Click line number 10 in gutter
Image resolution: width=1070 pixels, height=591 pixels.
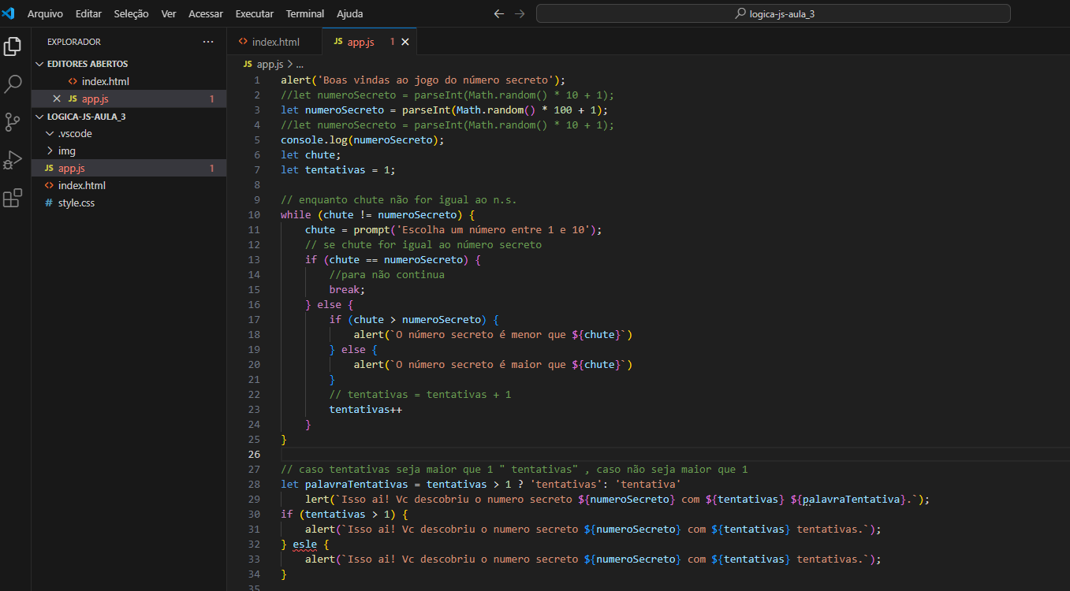tap(254, 214)
